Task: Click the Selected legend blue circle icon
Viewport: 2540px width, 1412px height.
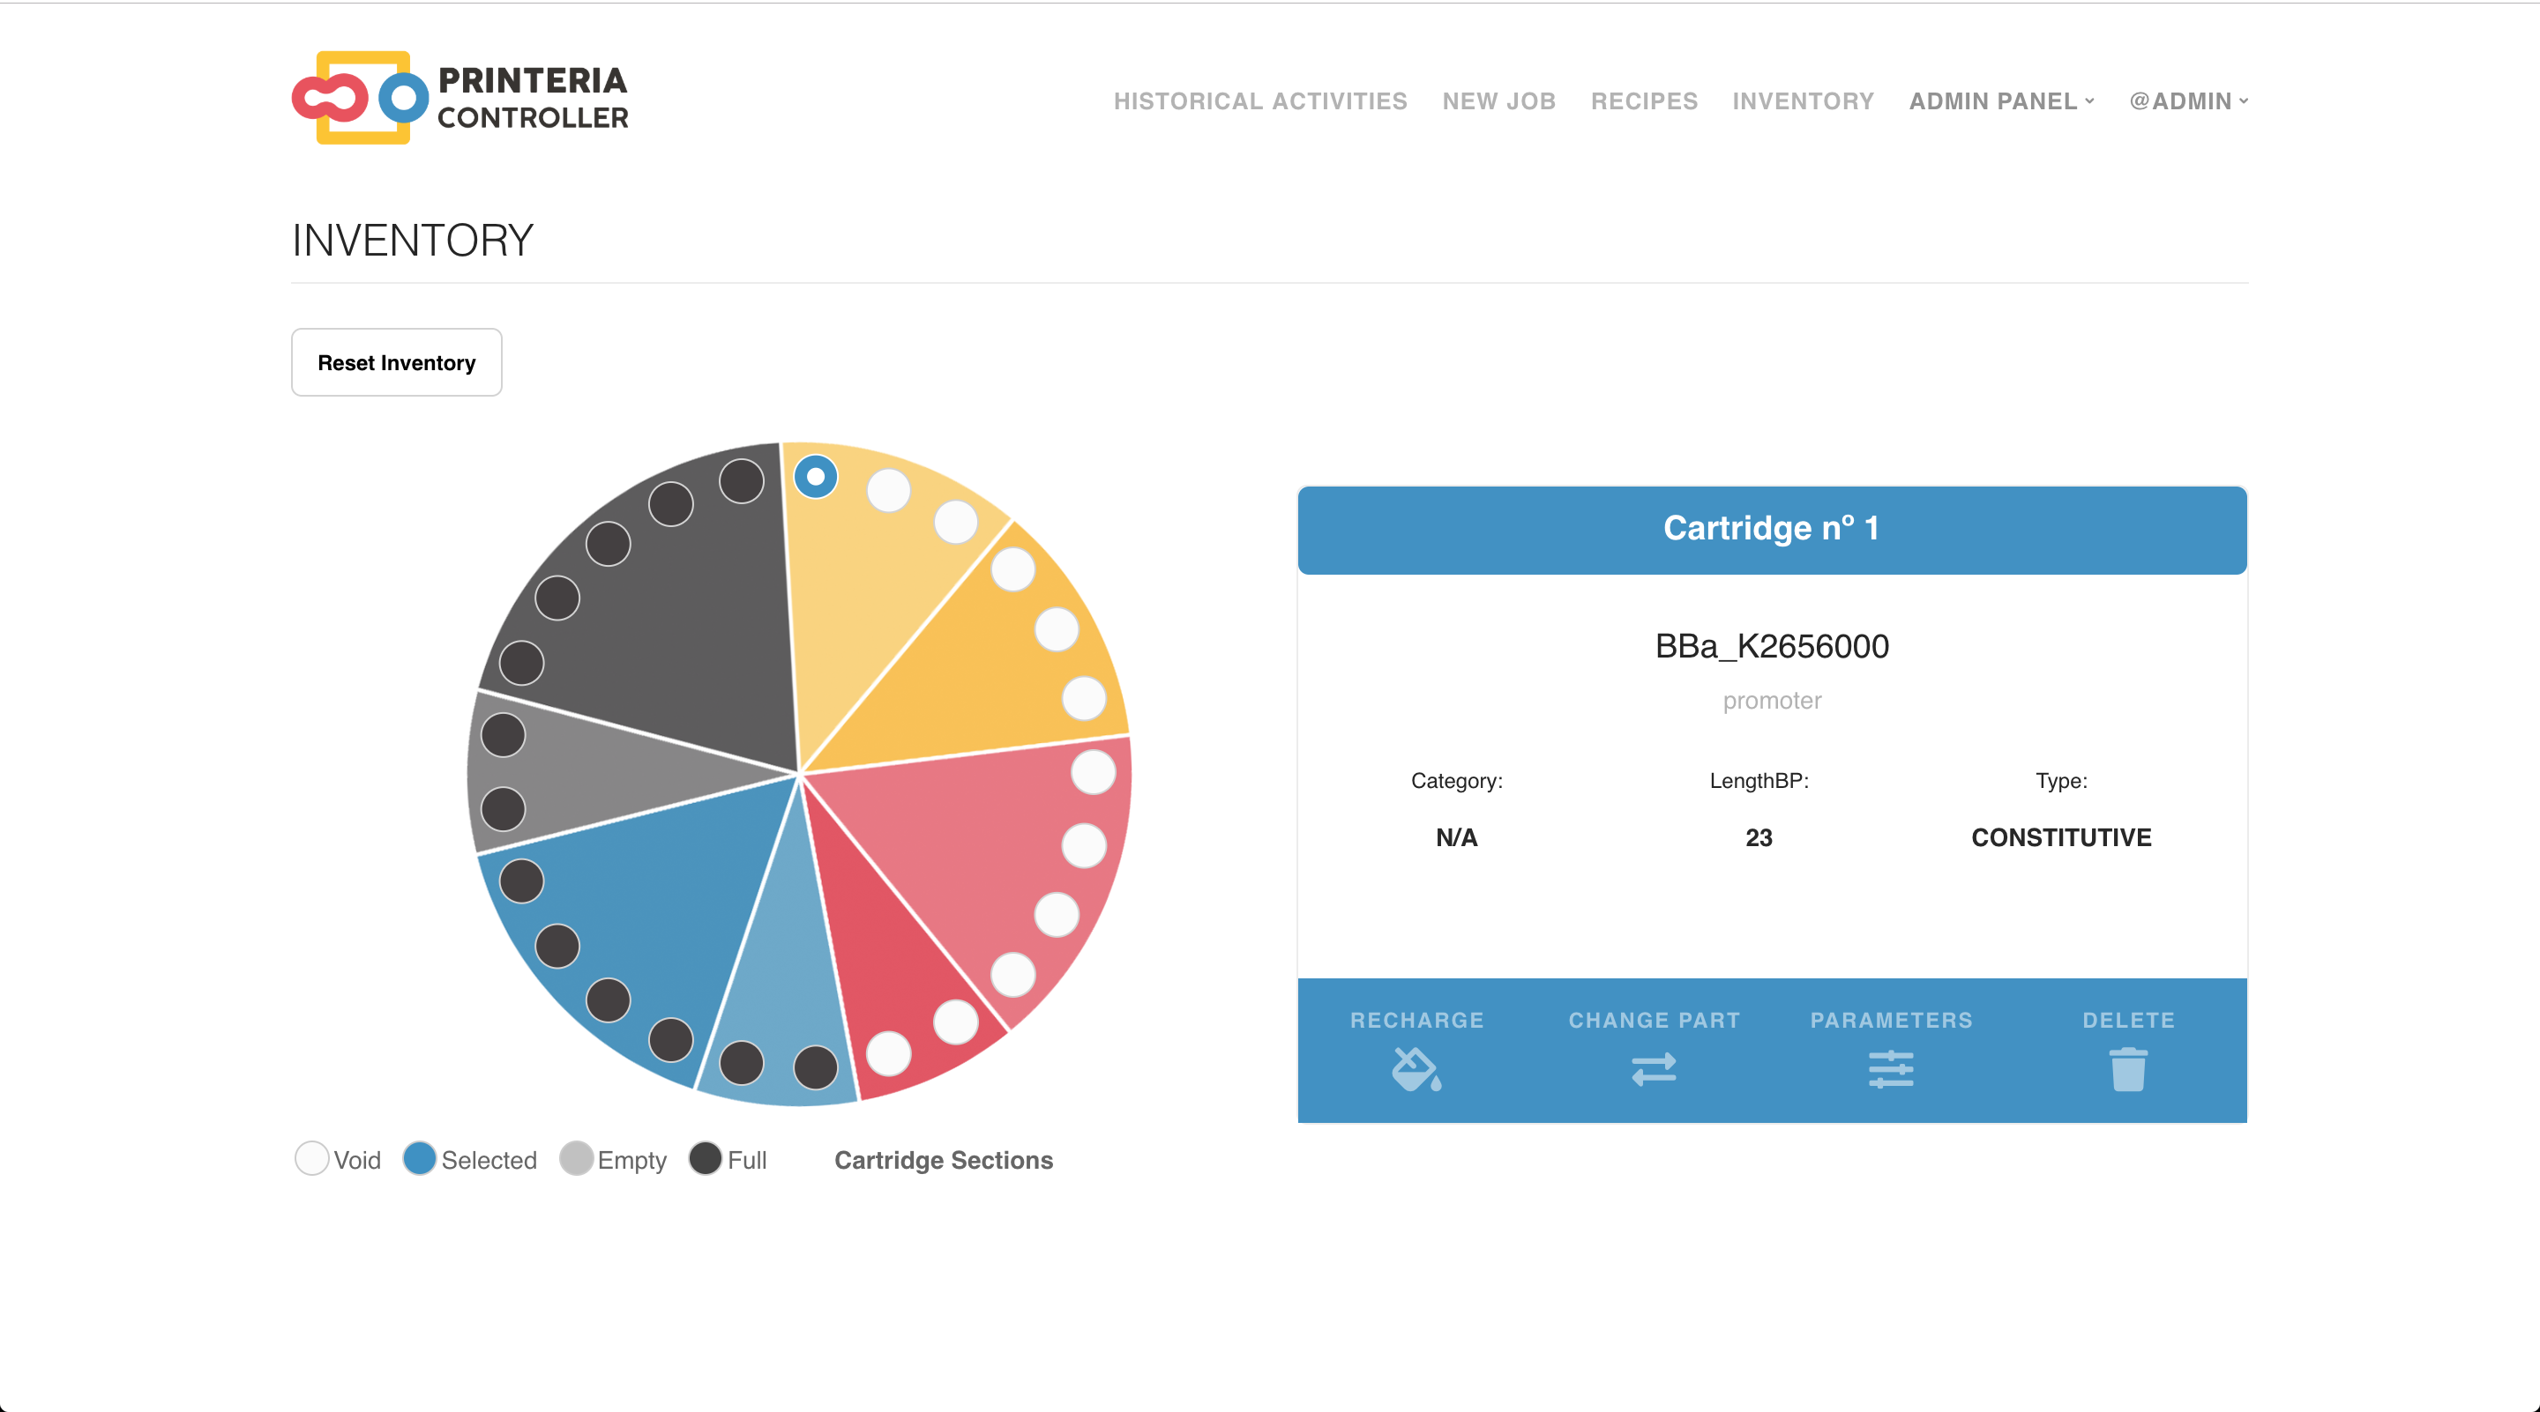Action: pyautogui.click(x=419, y=1158)
